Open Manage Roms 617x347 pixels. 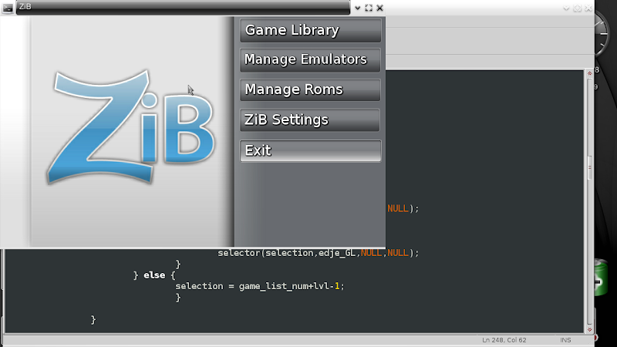tap(311, 89)
